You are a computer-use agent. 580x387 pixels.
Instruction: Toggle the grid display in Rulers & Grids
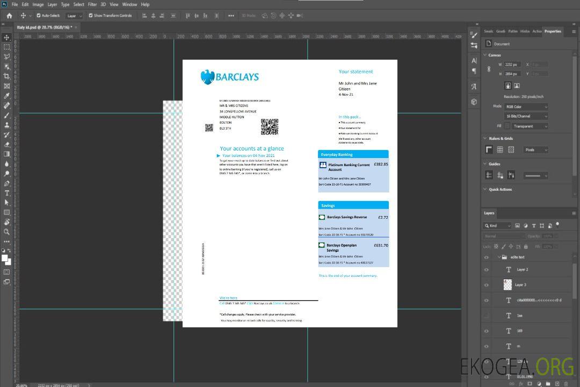pyautogui.click(x=500, y=149)
